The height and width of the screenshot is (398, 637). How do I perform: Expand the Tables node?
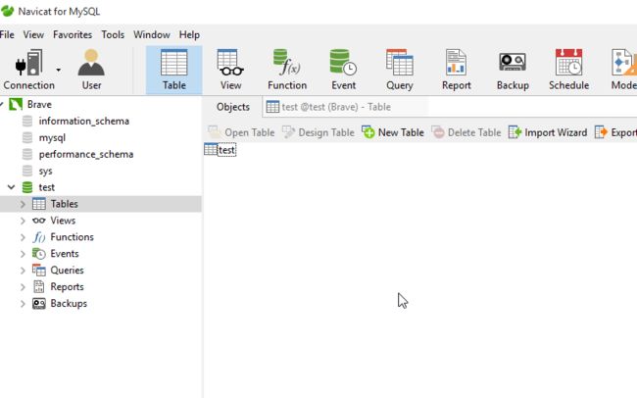[23, 204]
